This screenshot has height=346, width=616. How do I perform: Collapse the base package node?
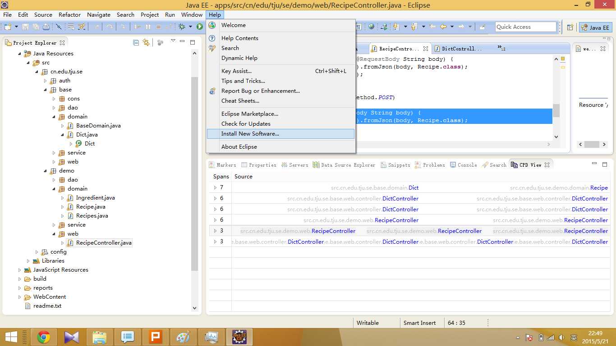pyautogui.click(x=46, y=90)
